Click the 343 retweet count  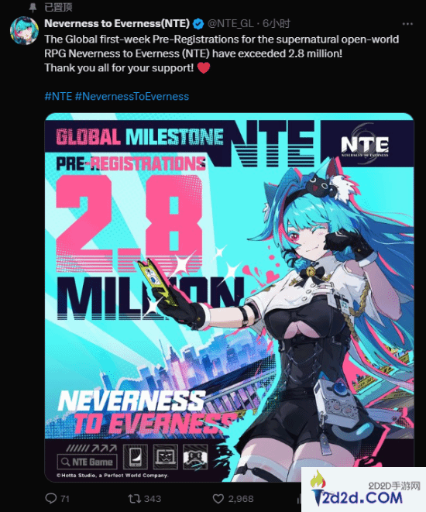(153, 499)
